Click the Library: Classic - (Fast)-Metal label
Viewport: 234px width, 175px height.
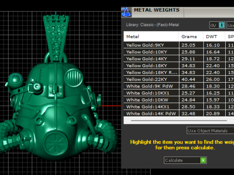click(153, 25)
